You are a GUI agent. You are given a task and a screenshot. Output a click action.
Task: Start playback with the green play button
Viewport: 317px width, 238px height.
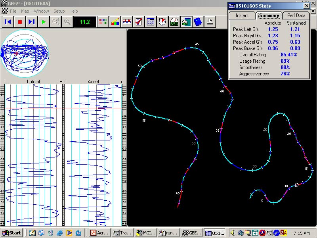pyautogui.click(x=44, y=22)
